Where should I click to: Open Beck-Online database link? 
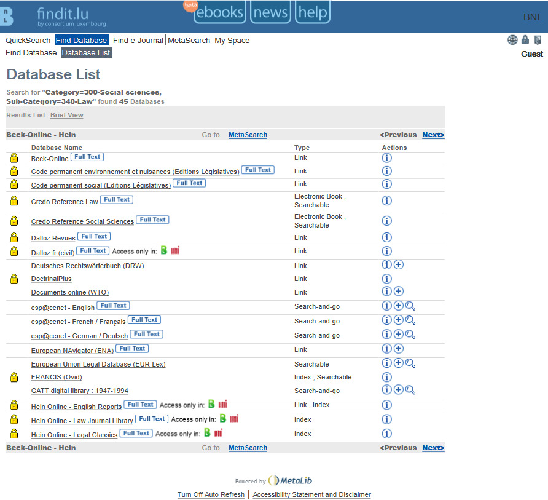click(x=50, y=159)
